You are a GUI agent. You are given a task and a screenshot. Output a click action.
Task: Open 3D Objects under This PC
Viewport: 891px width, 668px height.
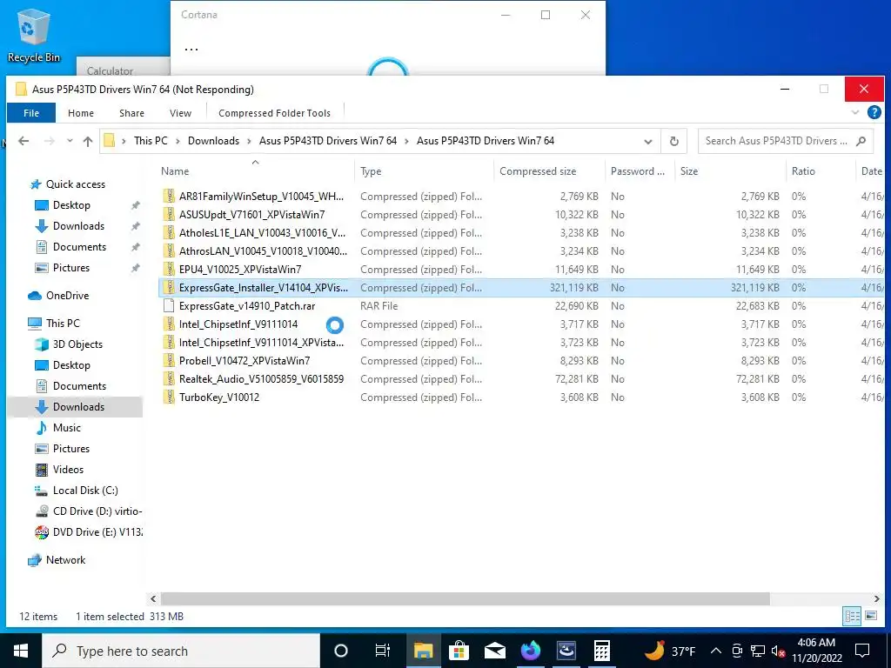pos(77,344)
